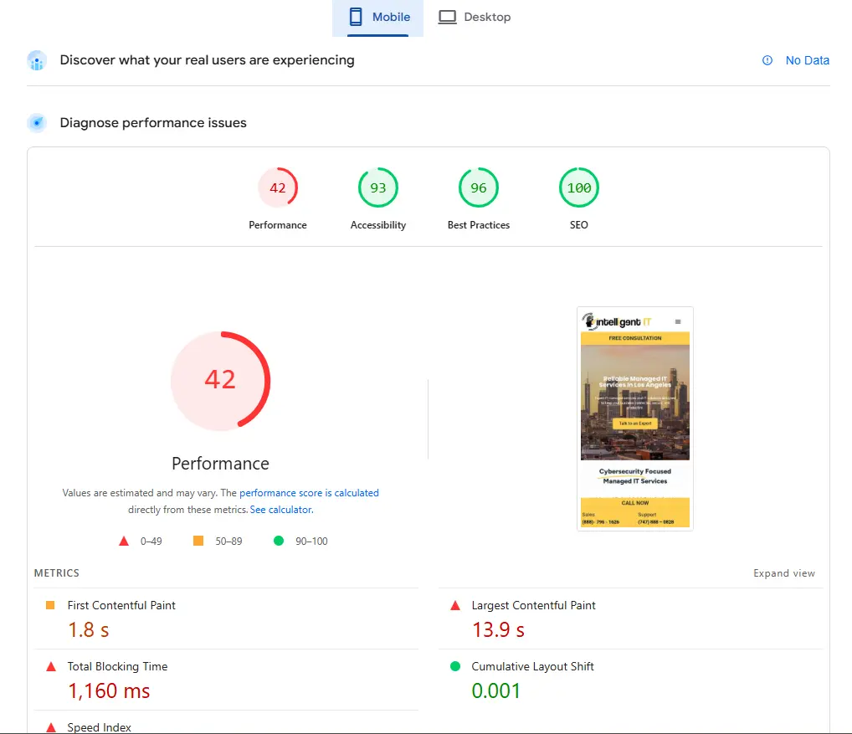This screenshot has height=734, width=852.
Task: Click the orange square 50–89 legend icon
Action: [x=198, y=541]
